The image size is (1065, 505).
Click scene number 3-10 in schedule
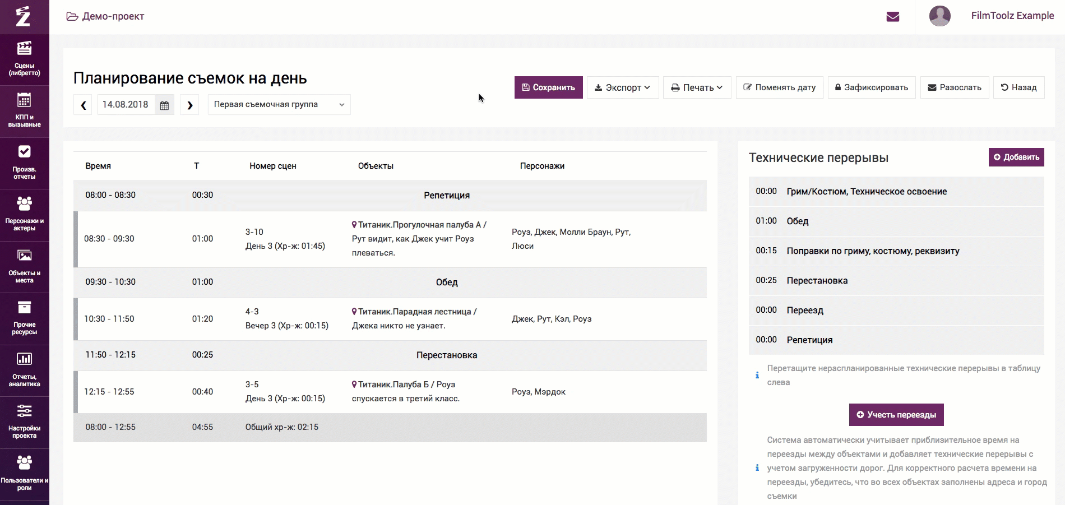[254, 232]
